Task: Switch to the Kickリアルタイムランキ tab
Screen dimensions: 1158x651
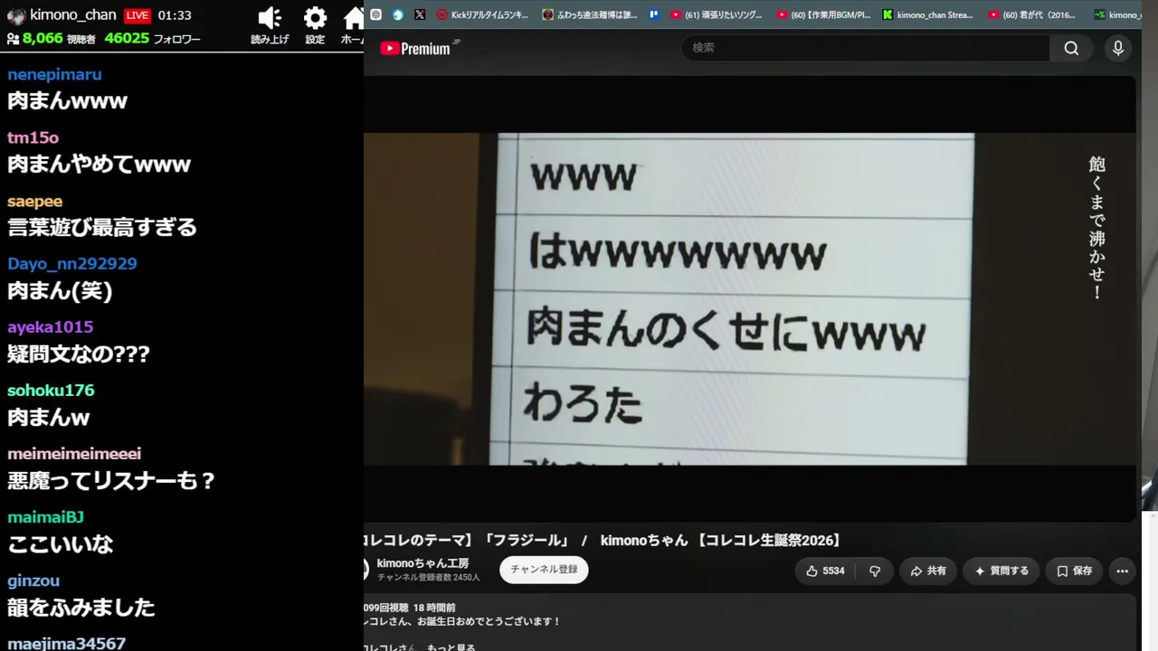Action: point(483,14)
